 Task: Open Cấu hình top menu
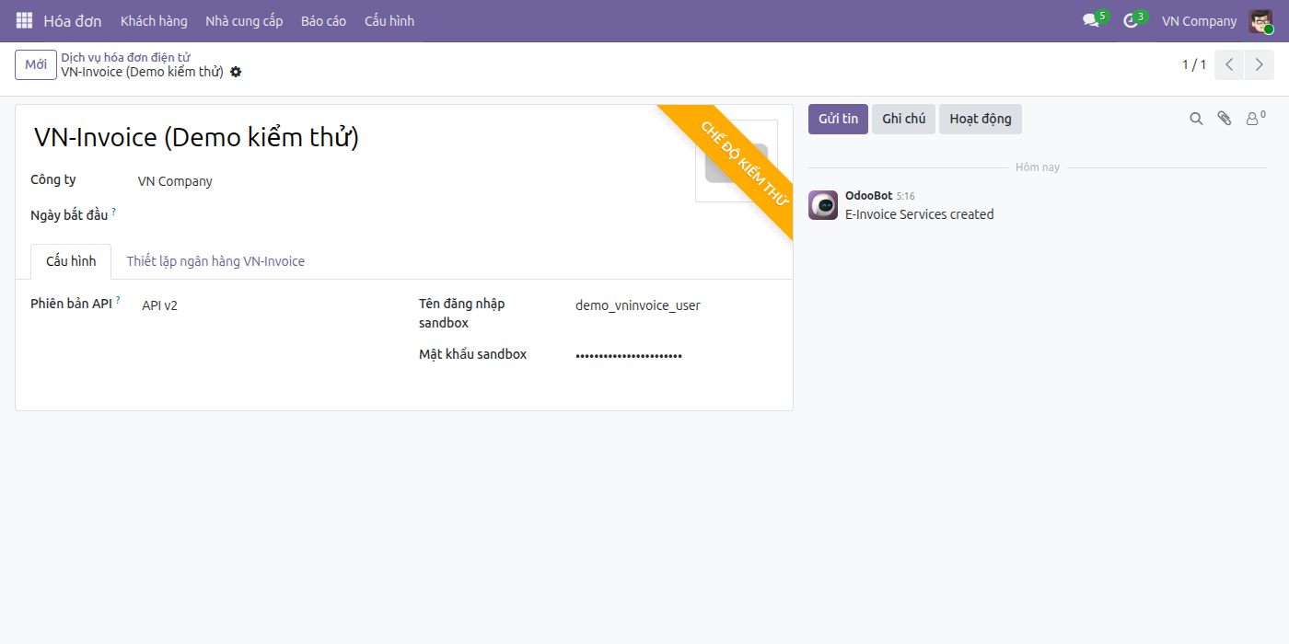pos(389,20)
